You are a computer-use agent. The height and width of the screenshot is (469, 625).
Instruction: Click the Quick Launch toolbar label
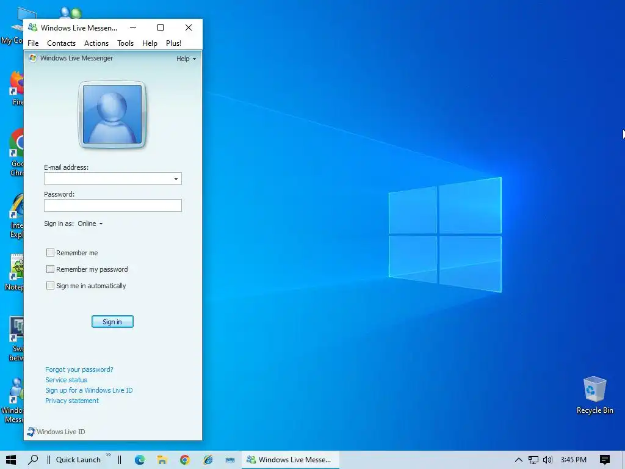(x=78, y=460)
